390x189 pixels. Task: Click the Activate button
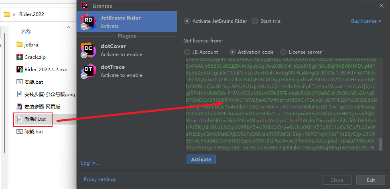coord(201,159)
